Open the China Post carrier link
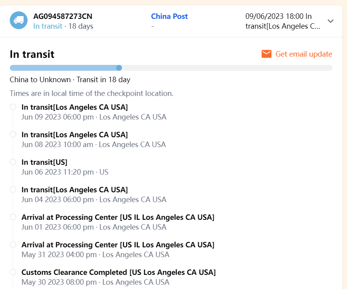 click(169, 17)
